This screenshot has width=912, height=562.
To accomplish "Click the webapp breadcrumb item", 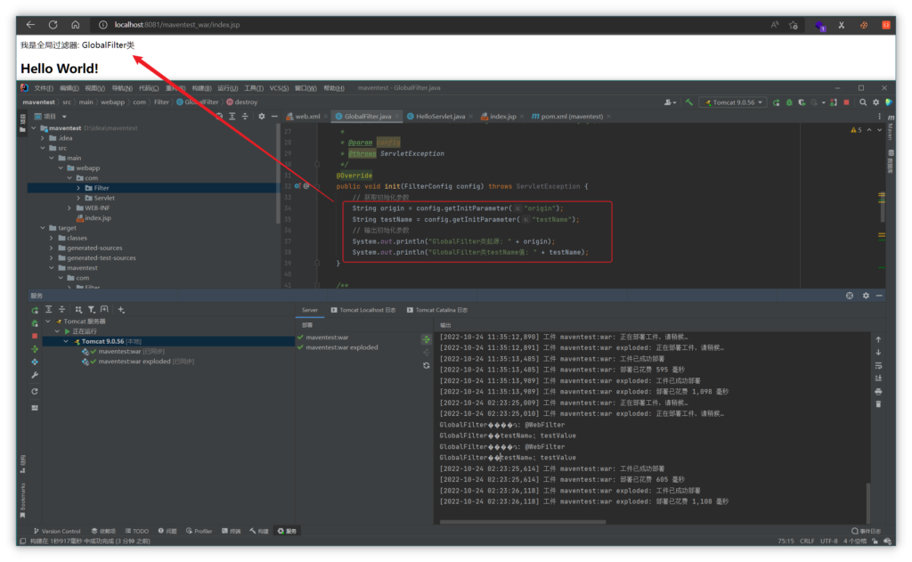I will pyautogui.click(x=112, y=102).
